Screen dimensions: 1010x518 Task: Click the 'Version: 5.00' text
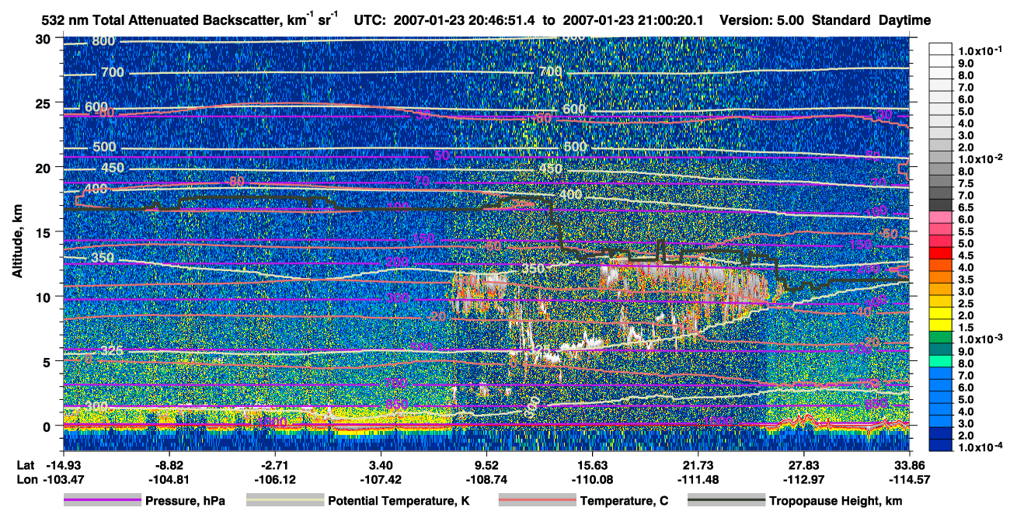pos(763,19)
